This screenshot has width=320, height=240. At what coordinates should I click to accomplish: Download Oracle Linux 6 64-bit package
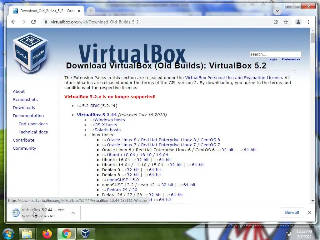[247, 150]
